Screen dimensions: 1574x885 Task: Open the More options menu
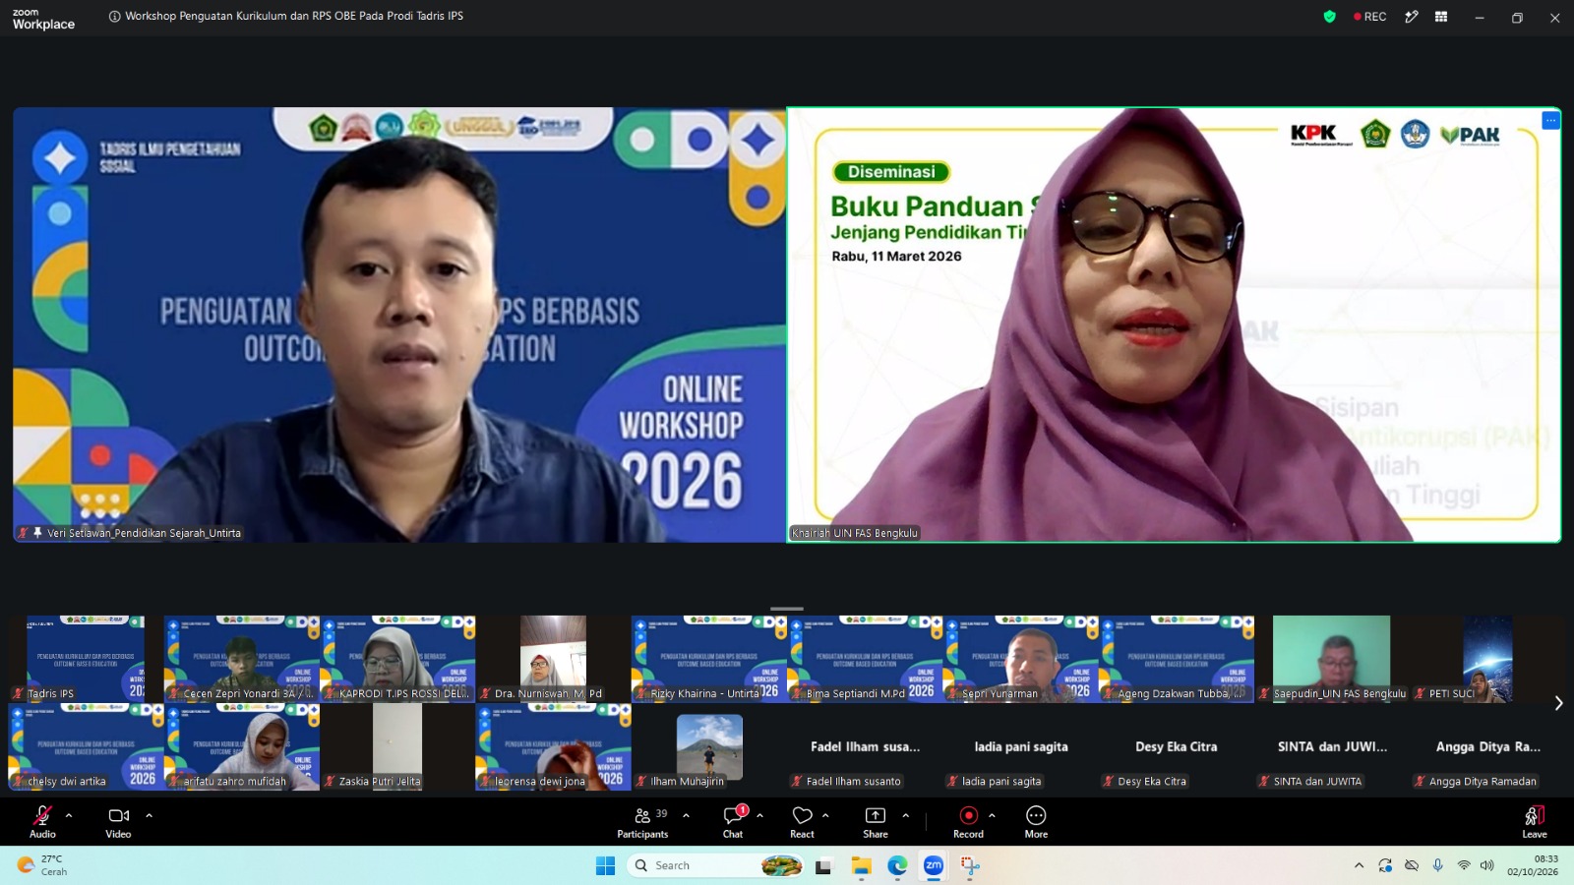pos(1036,822)
